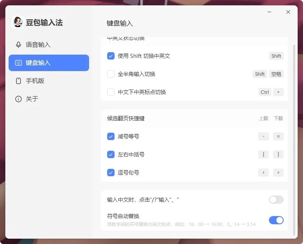Enable 中文下中英标点切换 checkbox

tap(111, 92)
